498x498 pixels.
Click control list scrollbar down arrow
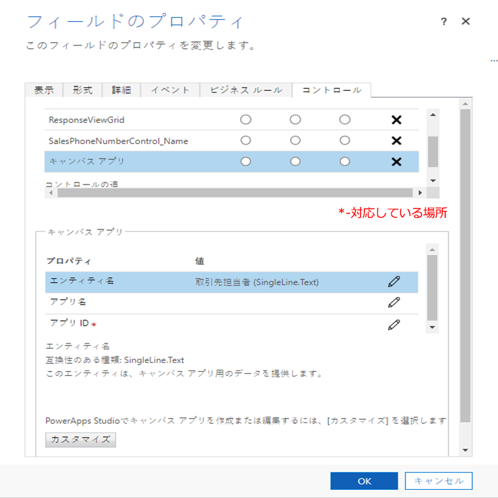tap(433, 180)
